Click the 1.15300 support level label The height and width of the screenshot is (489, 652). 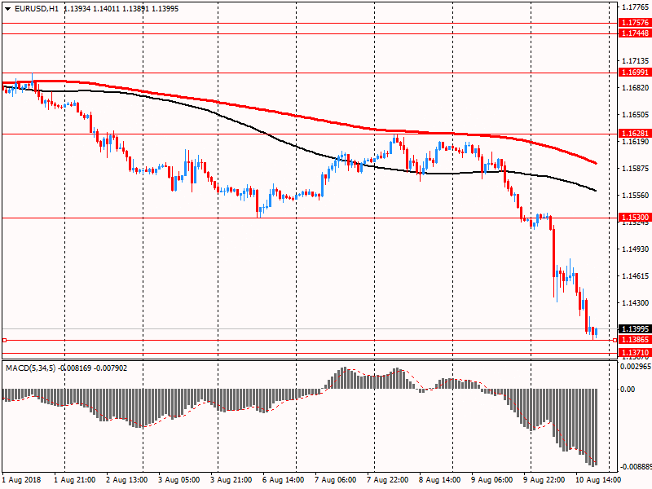coord(635,217)
